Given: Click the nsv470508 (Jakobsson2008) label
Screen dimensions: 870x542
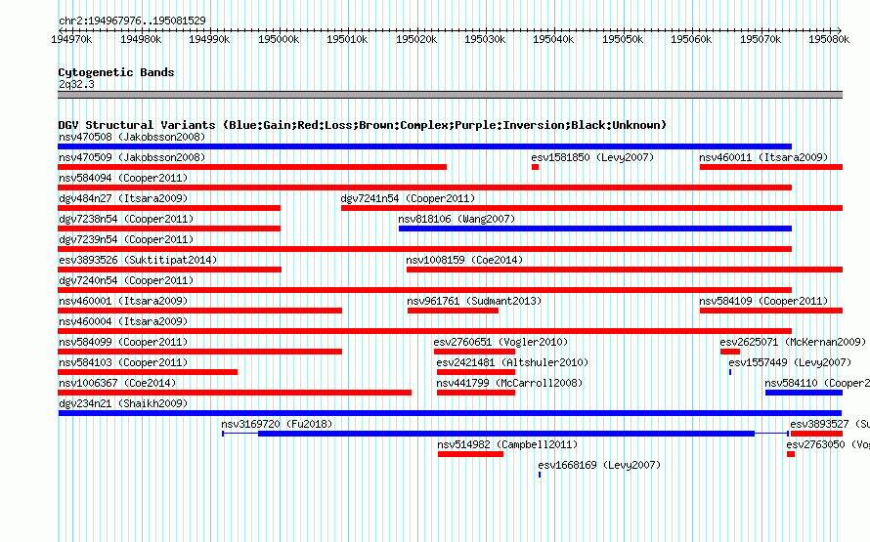Looking at the screenshot, I should (x=132, y=137).
